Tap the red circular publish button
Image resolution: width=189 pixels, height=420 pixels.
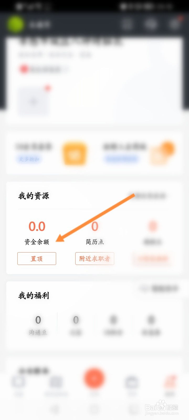pos(94,378)
